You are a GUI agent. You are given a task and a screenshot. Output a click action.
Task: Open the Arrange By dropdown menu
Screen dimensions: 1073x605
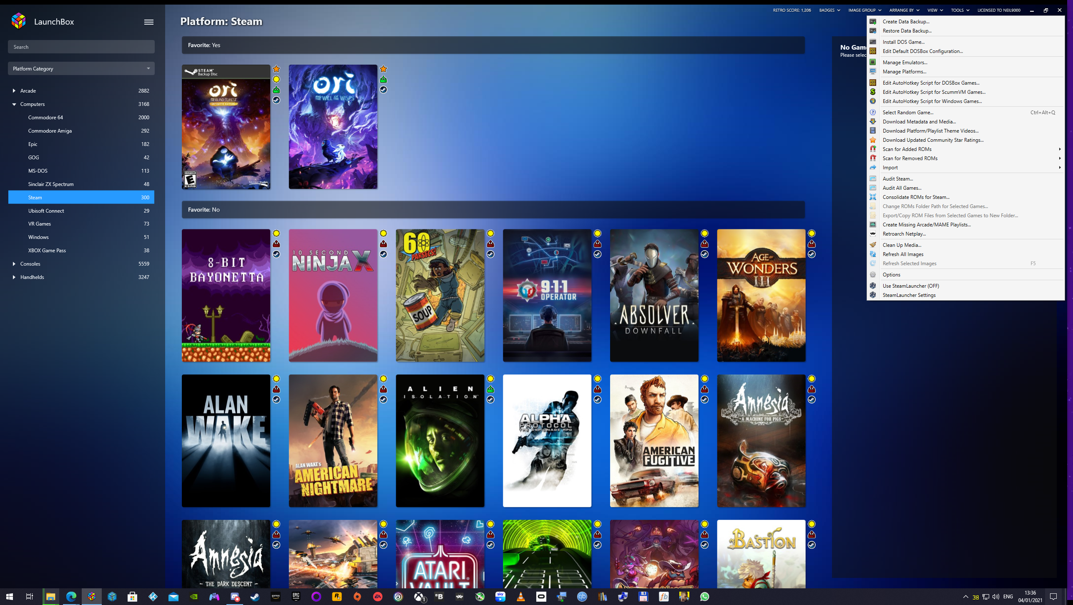click(x=904, y=10)
